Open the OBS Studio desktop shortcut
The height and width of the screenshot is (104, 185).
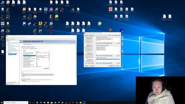tap(8, 16)
